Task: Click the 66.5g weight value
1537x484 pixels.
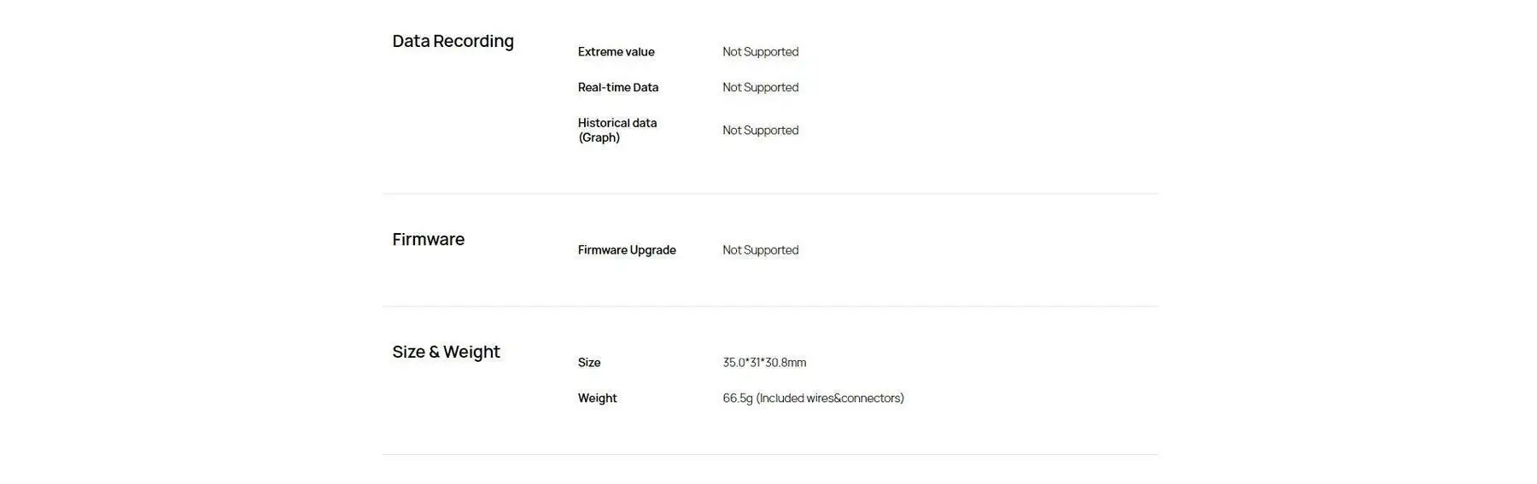Action: pyautogui.click(x=738, y=399)
